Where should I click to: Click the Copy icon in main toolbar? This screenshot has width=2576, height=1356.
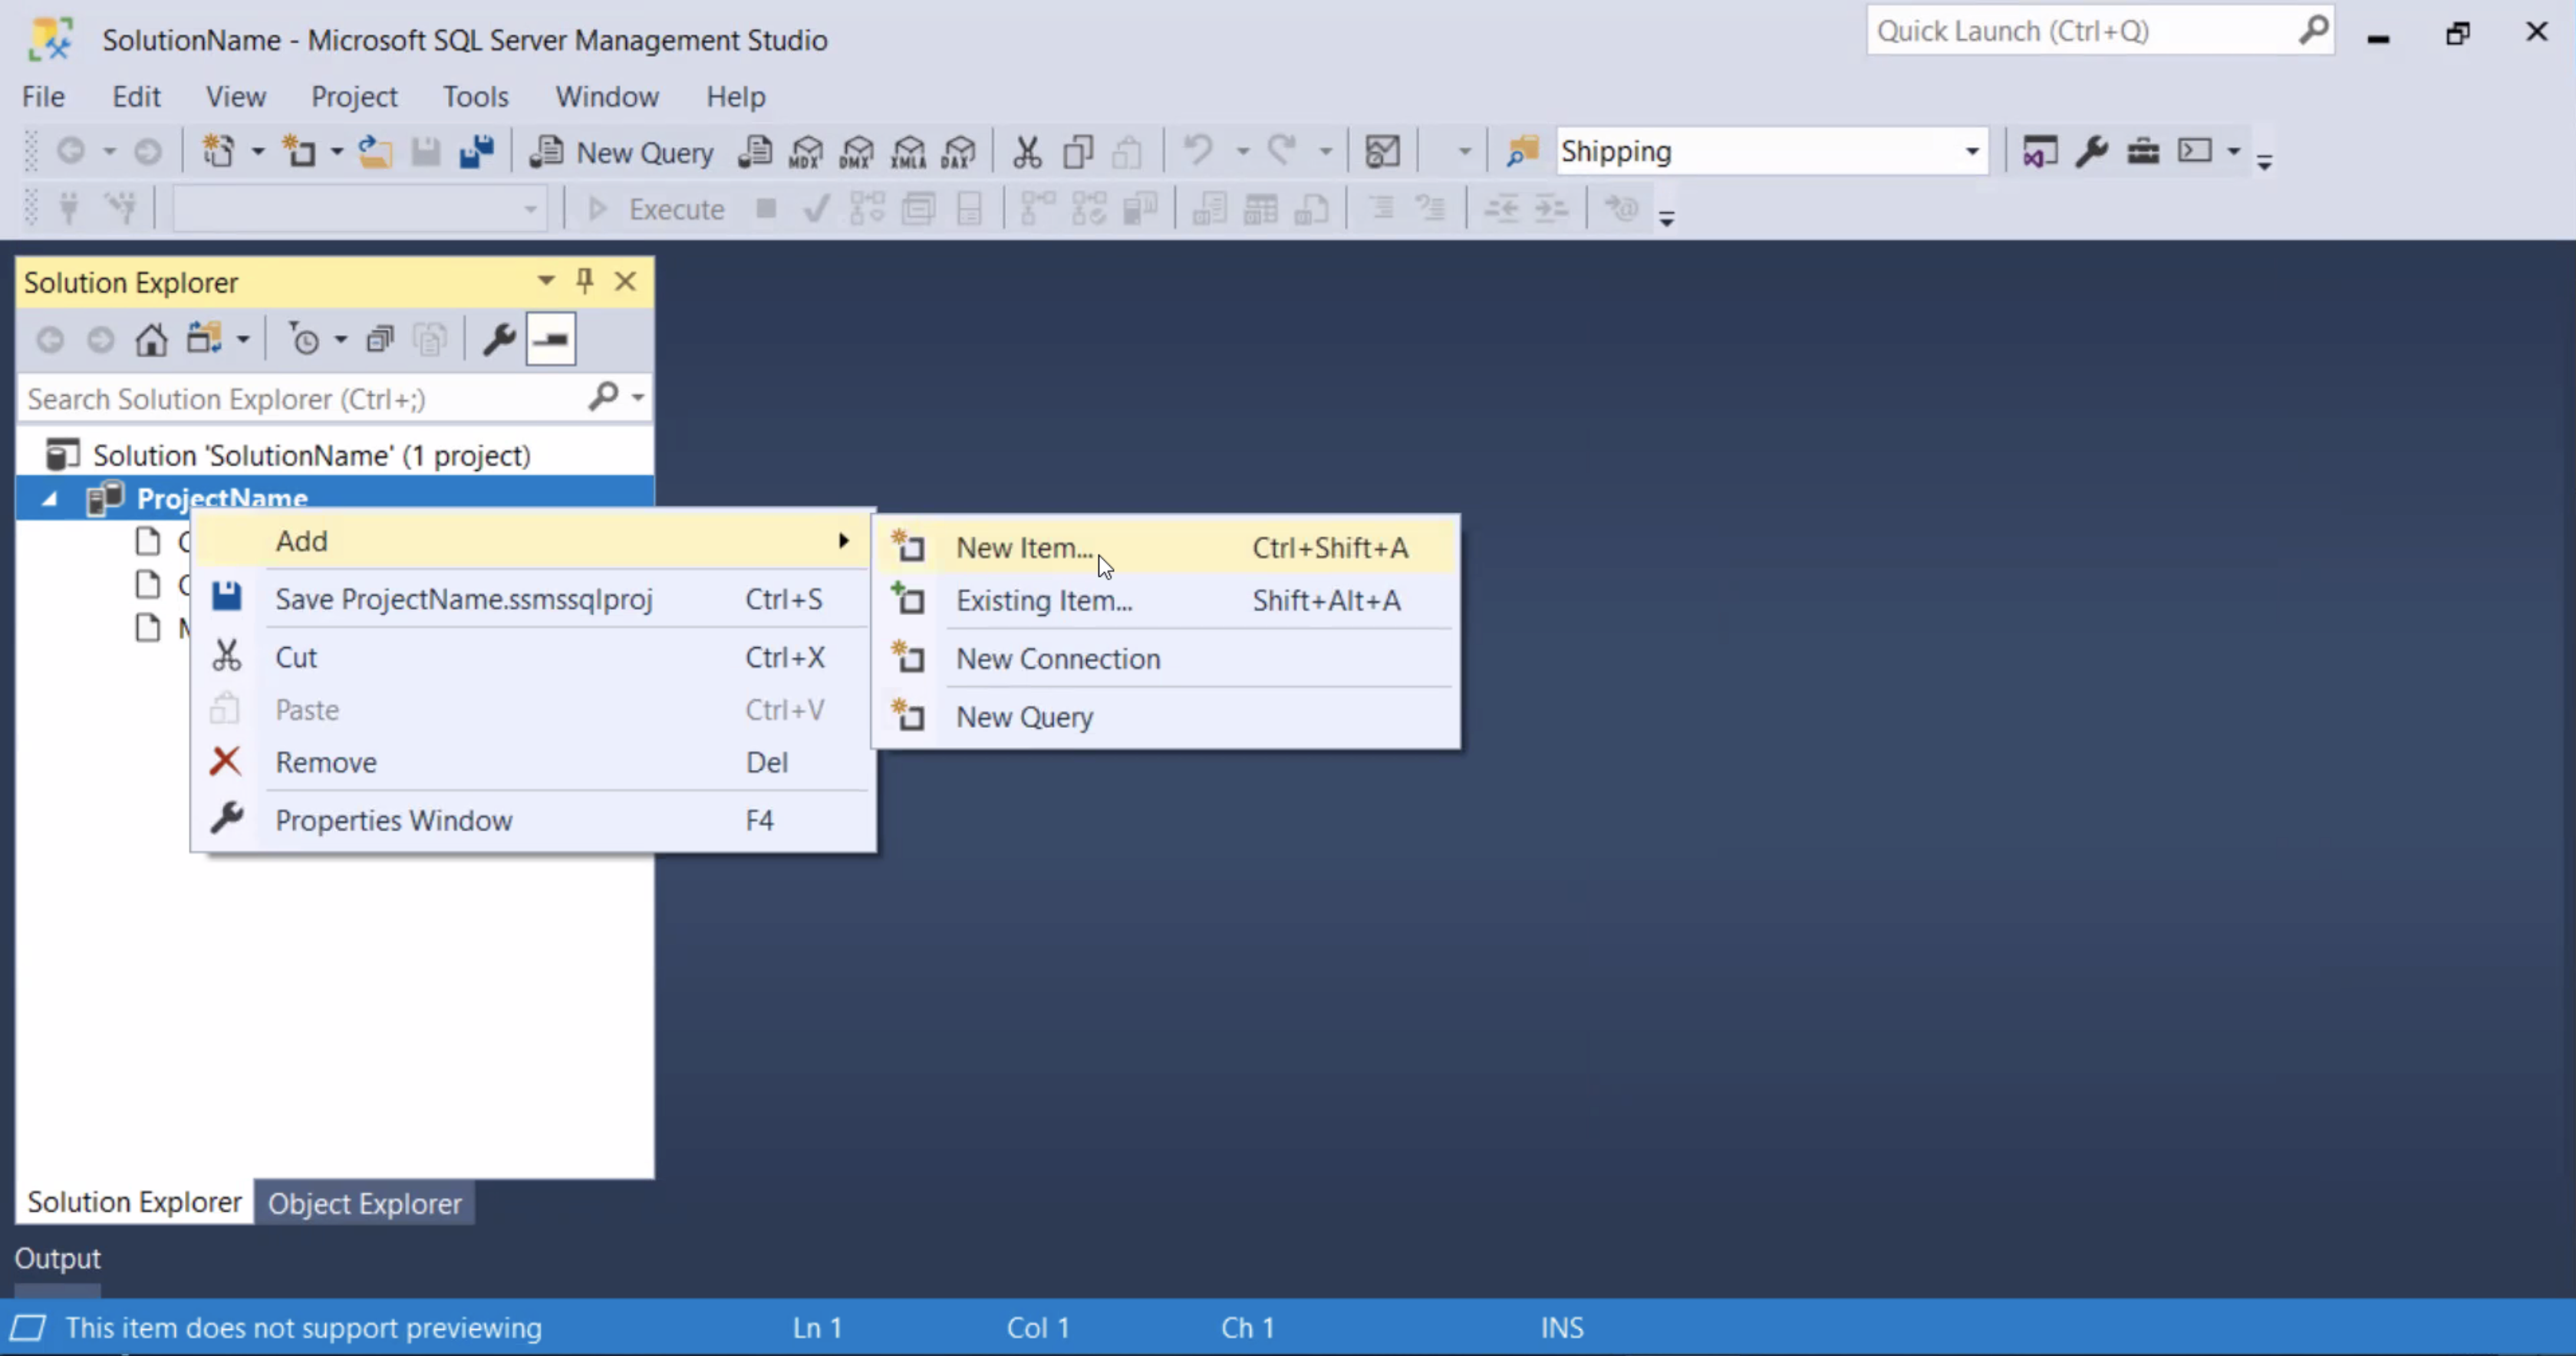[x=1078, y=151]
